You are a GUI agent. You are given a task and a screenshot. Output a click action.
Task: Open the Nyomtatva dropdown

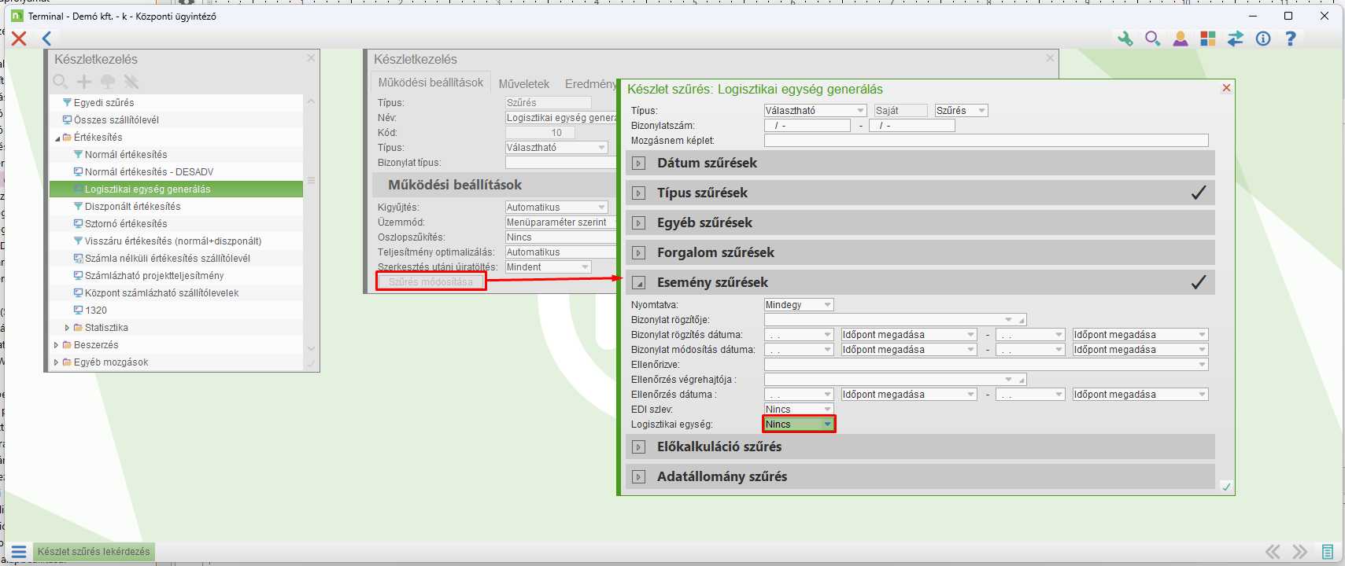(x=827, y=305)
